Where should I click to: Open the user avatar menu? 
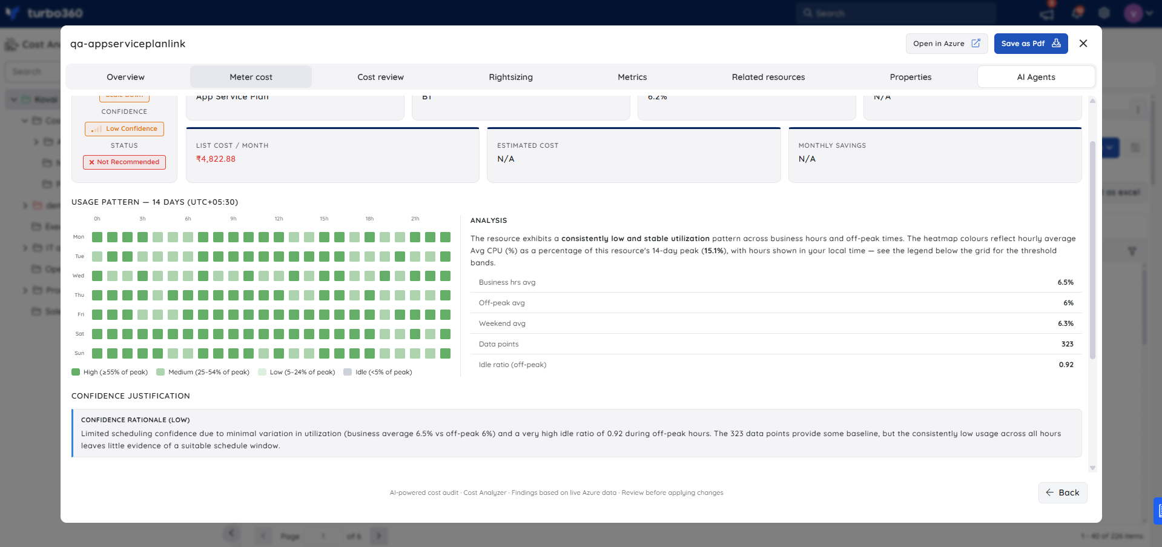[x=1138, y=13]
